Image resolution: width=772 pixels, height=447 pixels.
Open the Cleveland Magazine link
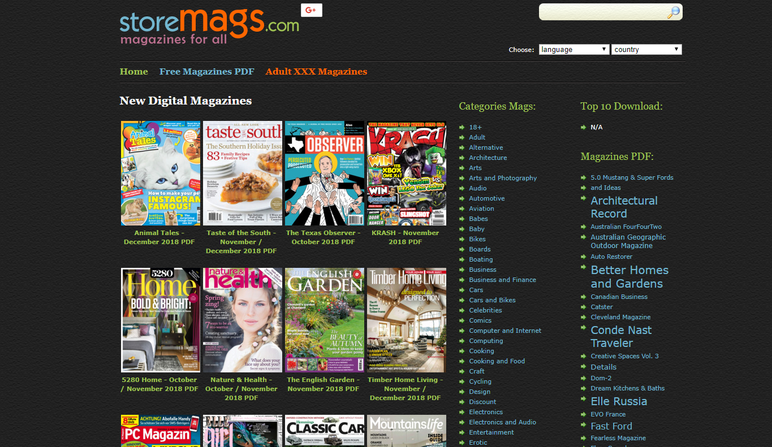(x=620, y=317)
